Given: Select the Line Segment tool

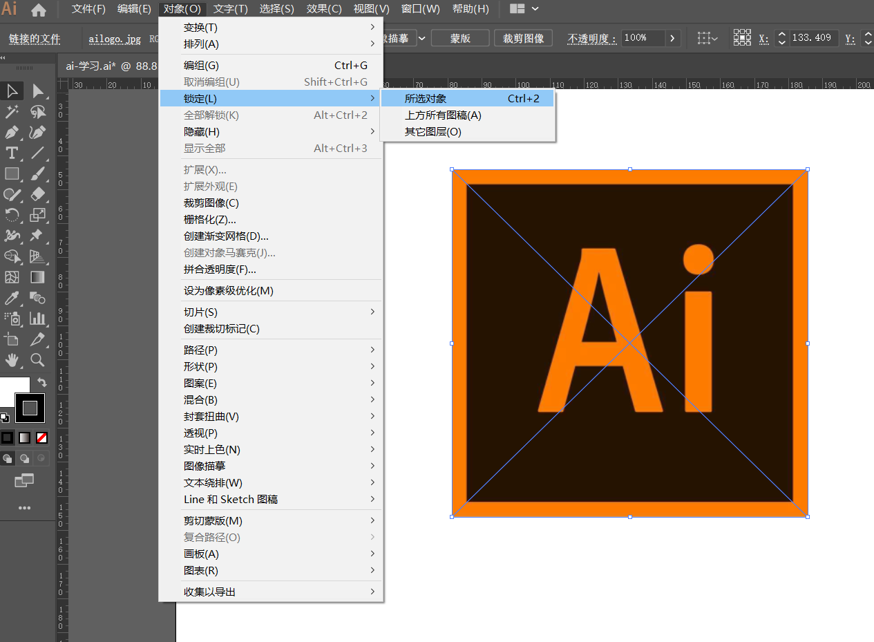Looking at the screenshot, I should (38, 153).
